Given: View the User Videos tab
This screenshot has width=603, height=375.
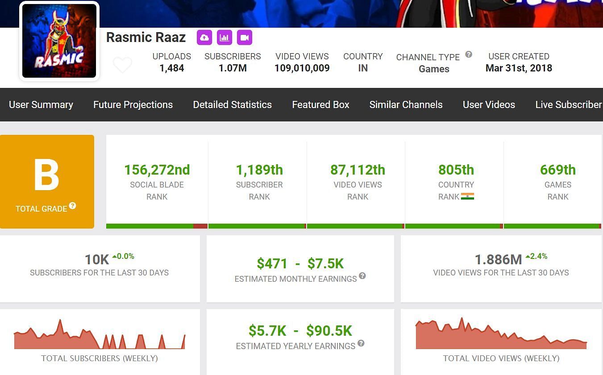Looking at the screenshot, I should [489, 104].
